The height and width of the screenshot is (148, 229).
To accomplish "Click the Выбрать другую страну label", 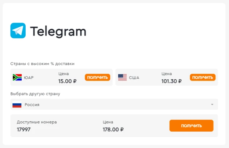I will pos(35,94).
